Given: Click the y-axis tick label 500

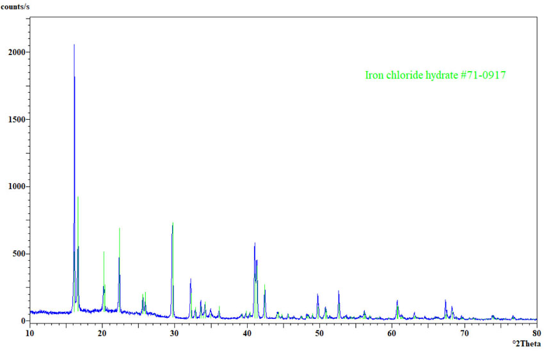Looking at the screenshot, I should [20, 254].
